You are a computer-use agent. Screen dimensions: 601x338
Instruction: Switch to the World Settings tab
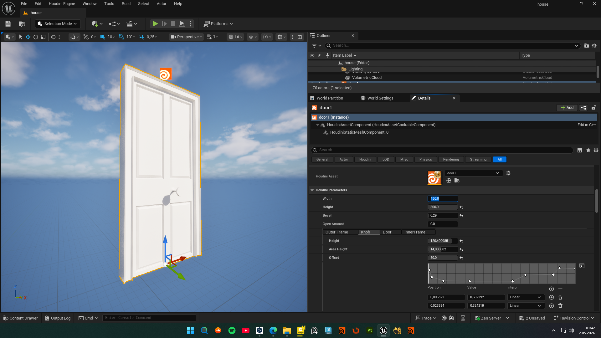(380, 98)
